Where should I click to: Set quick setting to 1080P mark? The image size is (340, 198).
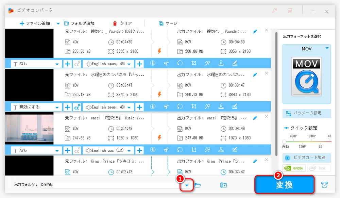(x=311, y=136)
